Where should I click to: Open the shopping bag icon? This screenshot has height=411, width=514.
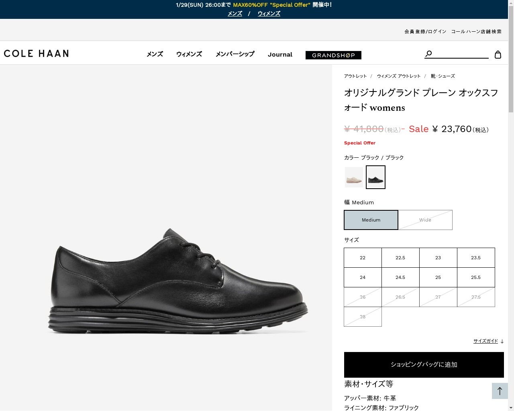click(498, 55)
